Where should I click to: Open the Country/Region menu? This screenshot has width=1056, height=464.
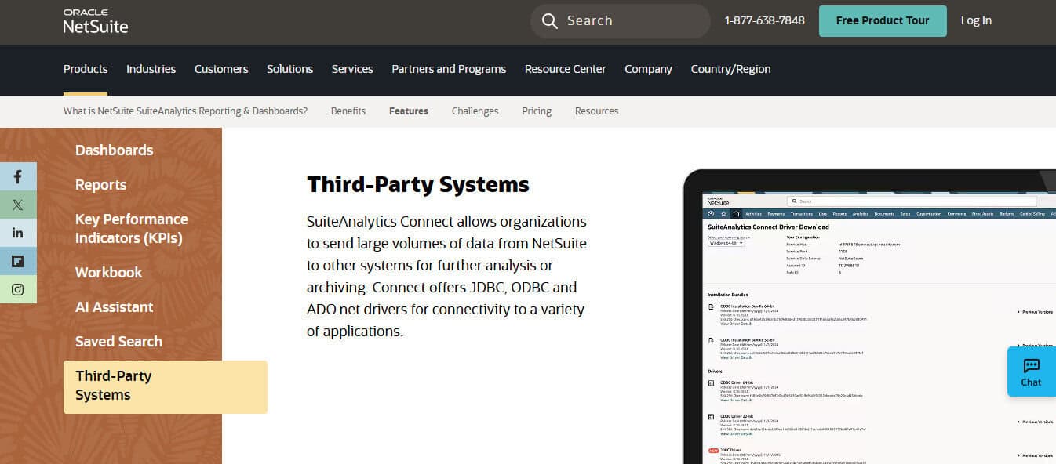pos(730,69)
